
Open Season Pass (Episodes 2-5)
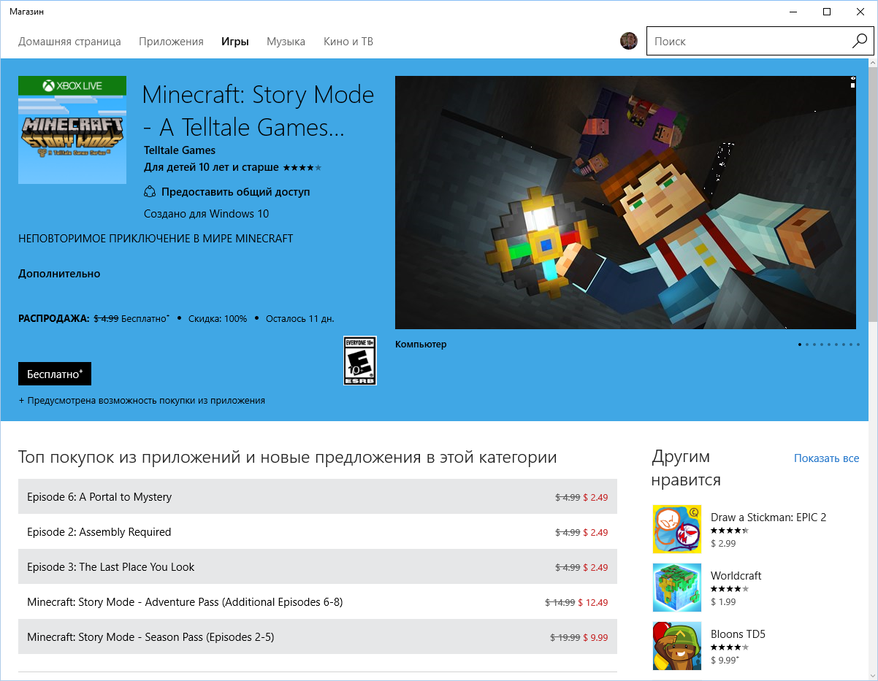tap(318, 637)
